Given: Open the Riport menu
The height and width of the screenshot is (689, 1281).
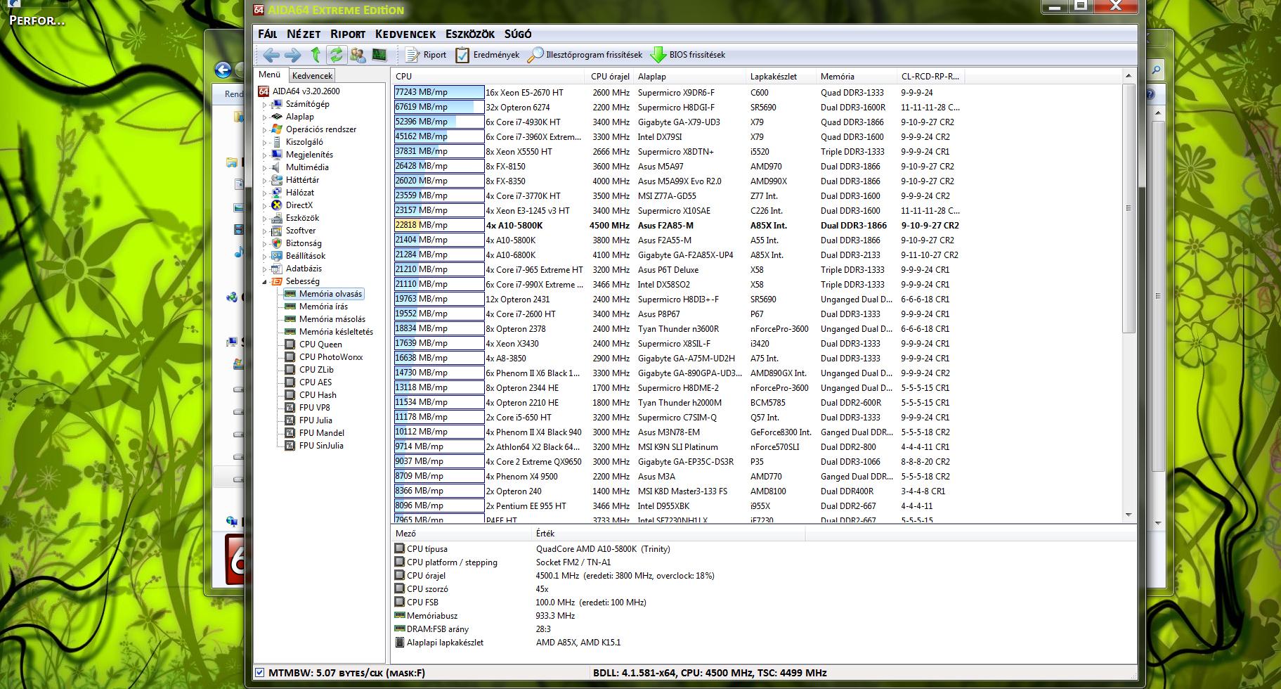Looking at the screenshot, I should click(348, 34).
